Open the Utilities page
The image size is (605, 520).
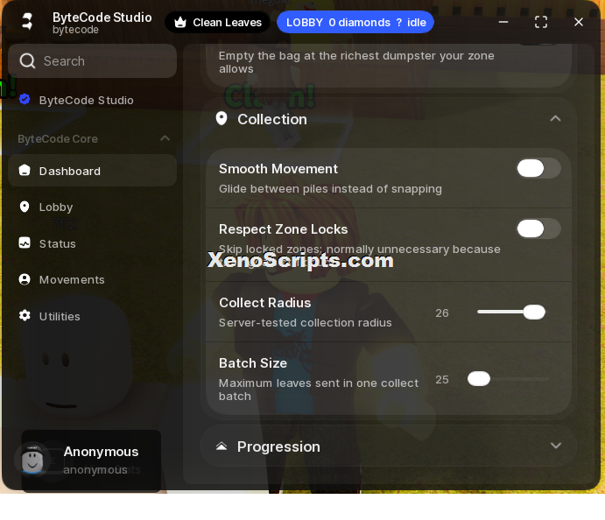[x=92, y=316]
